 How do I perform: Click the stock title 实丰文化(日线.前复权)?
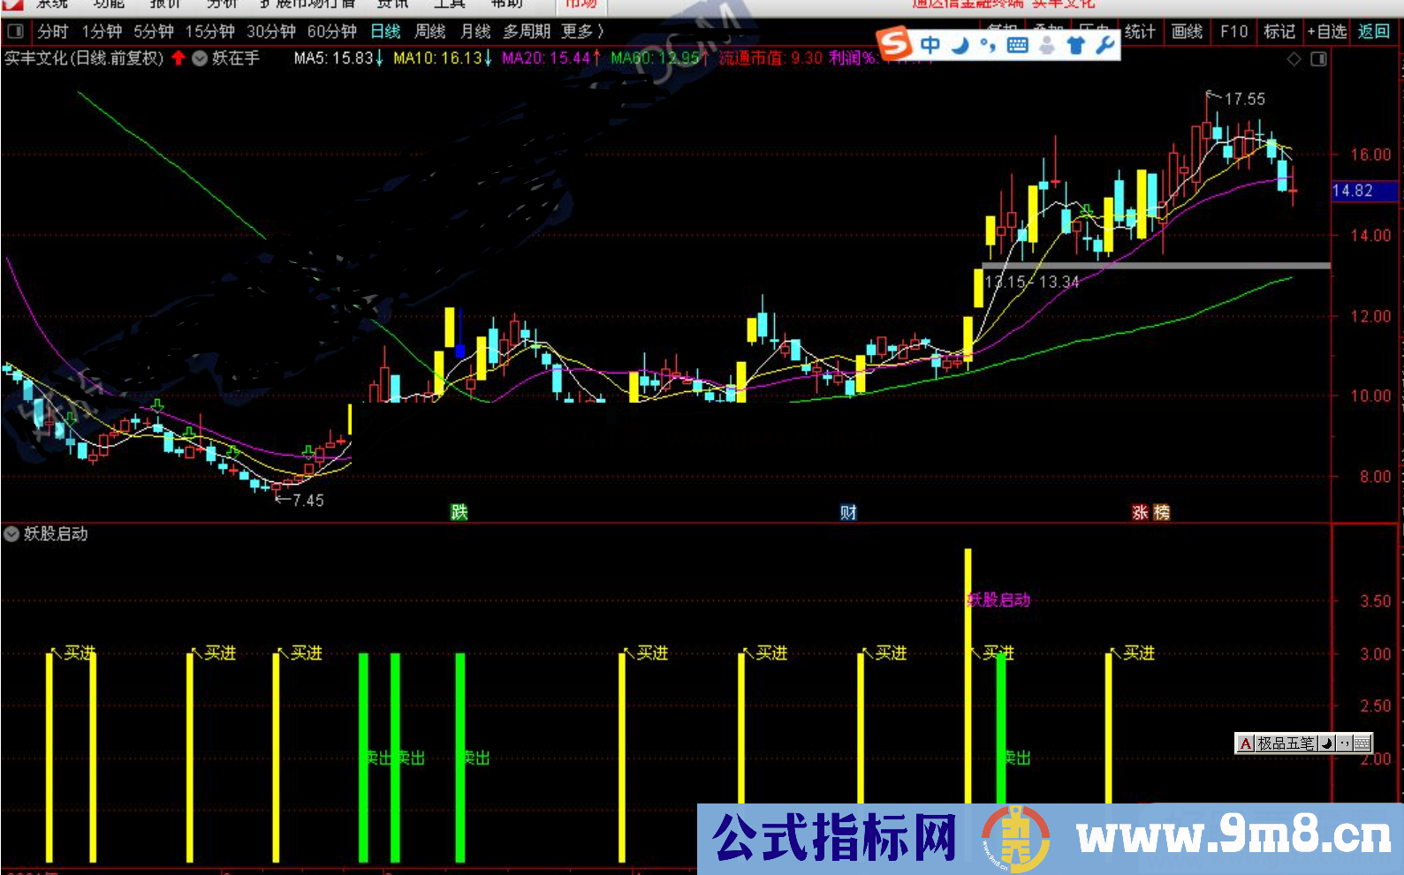tap(84, 58)
